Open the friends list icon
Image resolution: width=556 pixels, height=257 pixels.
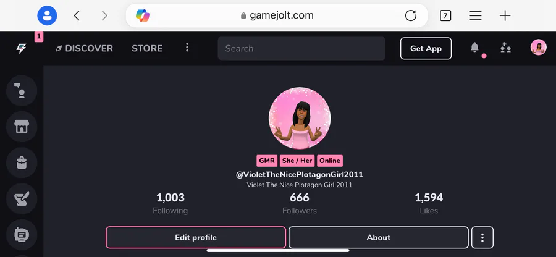tap(505, 48)
